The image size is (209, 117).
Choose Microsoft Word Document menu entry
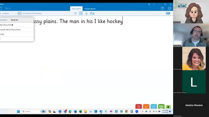click(17, 30)
